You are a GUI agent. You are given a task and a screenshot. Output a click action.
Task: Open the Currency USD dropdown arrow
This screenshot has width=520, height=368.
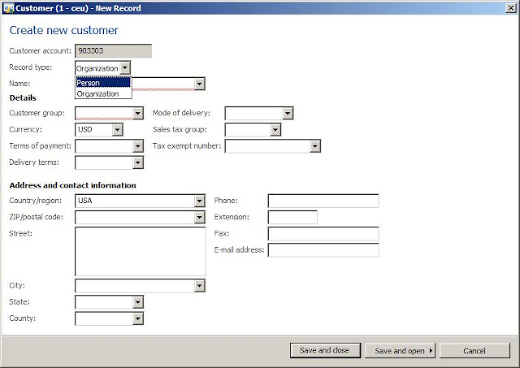pos(117,130)
